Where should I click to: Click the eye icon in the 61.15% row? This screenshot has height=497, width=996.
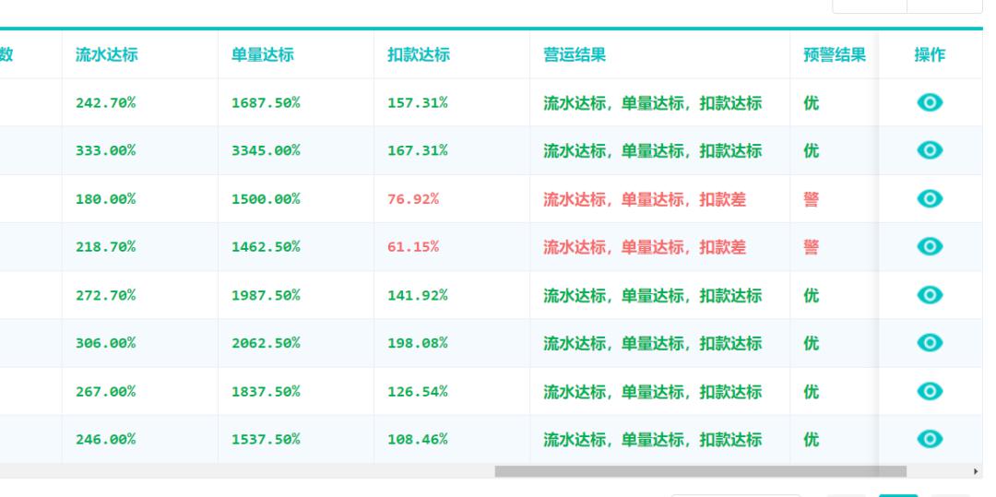pos(930,246)
